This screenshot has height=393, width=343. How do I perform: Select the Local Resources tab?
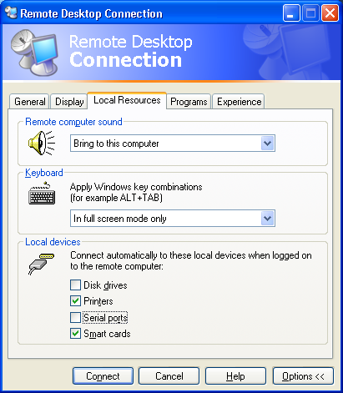(x=127, y=100)
